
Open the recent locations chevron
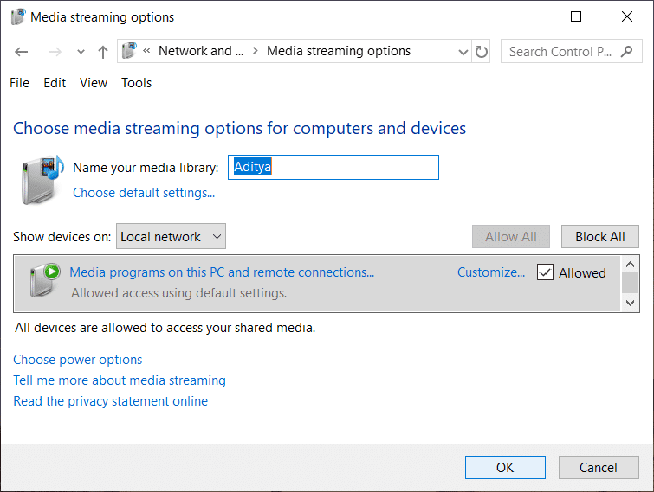[x=81, y=52]
